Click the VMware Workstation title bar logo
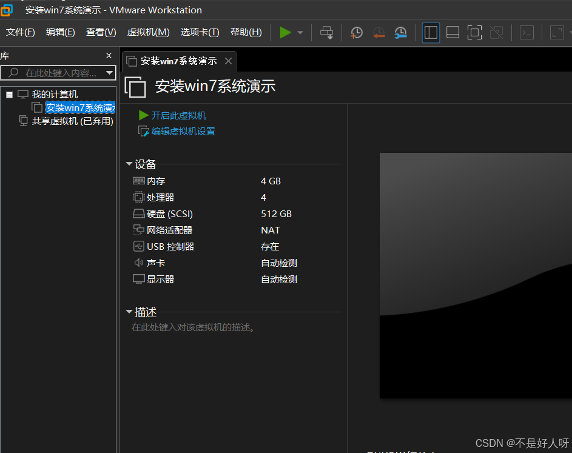Screen dimensions: 572x453 click(x=7, y=10)
